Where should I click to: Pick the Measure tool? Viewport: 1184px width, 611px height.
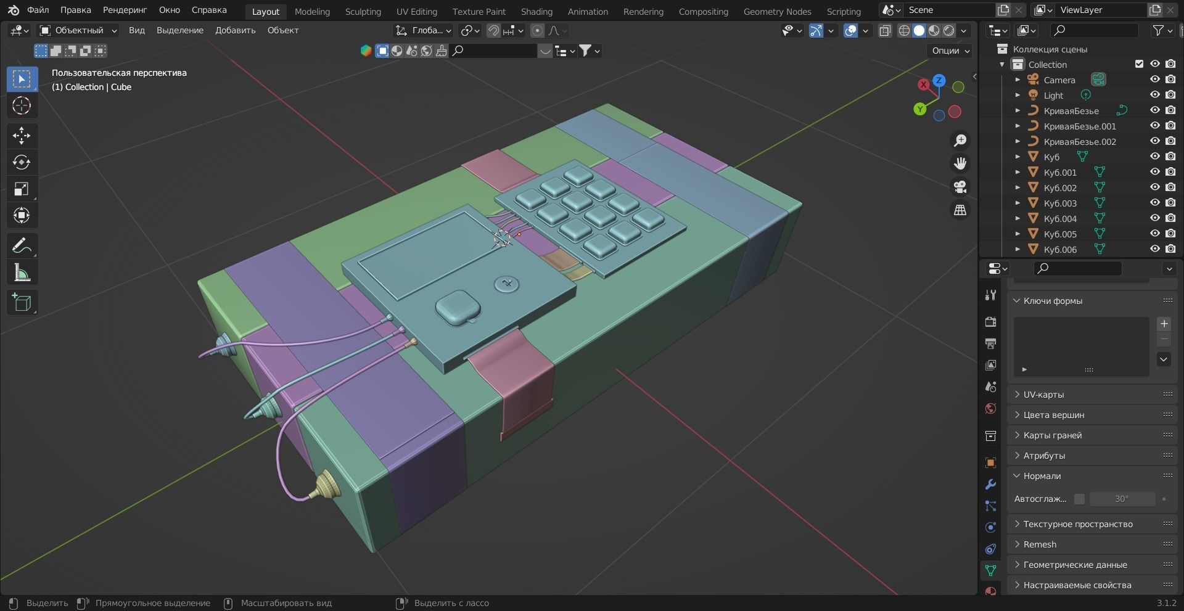point(22,273)
